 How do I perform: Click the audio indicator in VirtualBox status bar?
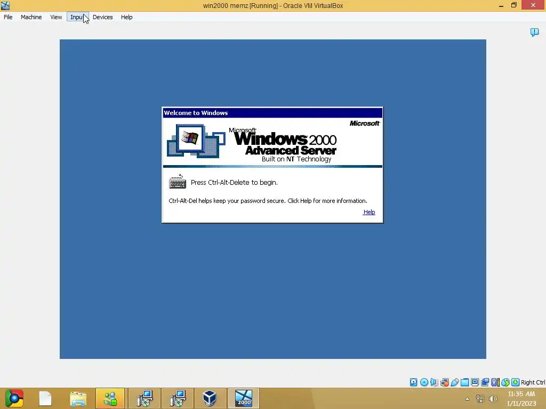point(434,382)
